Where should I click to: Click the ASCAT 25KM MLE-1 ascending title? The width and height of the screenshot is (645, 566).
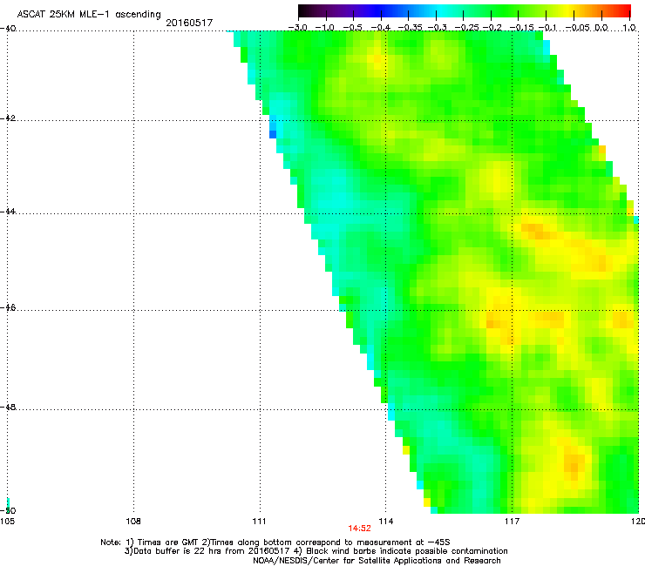(89, 14)
